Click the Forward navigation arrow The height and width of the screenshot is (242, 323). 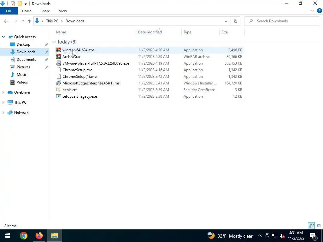coord(15,21)
